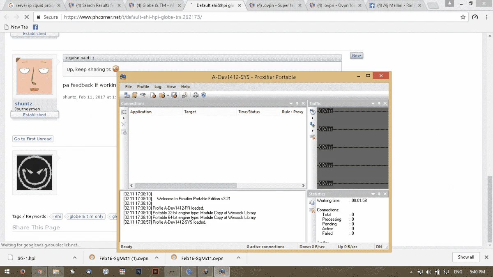
Task: Open the Profile menu
Action: 143,87
